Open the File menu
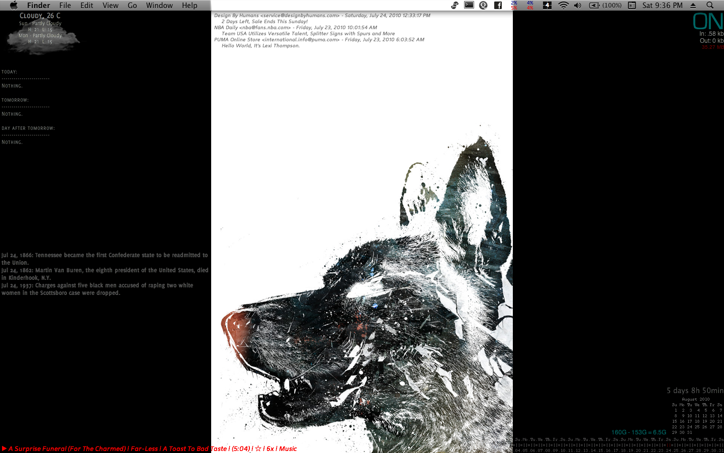This screenshot has width=724, height=453. pos(65,5)
